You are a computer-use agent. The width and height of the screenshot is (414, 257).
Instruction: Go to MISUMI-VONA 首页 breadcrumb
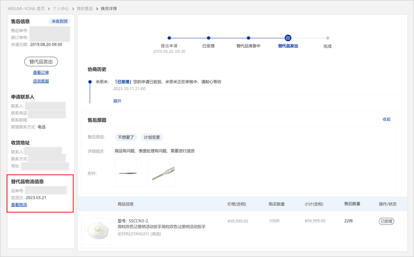[26, 9]
